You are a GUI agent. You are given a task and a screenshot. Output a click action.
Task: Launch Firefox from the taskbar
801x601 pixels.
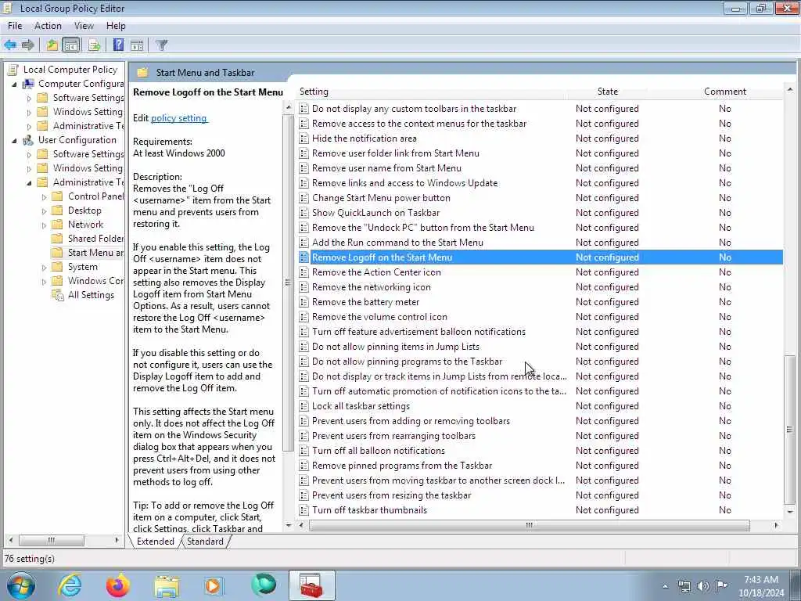click(x=118, y=585)
